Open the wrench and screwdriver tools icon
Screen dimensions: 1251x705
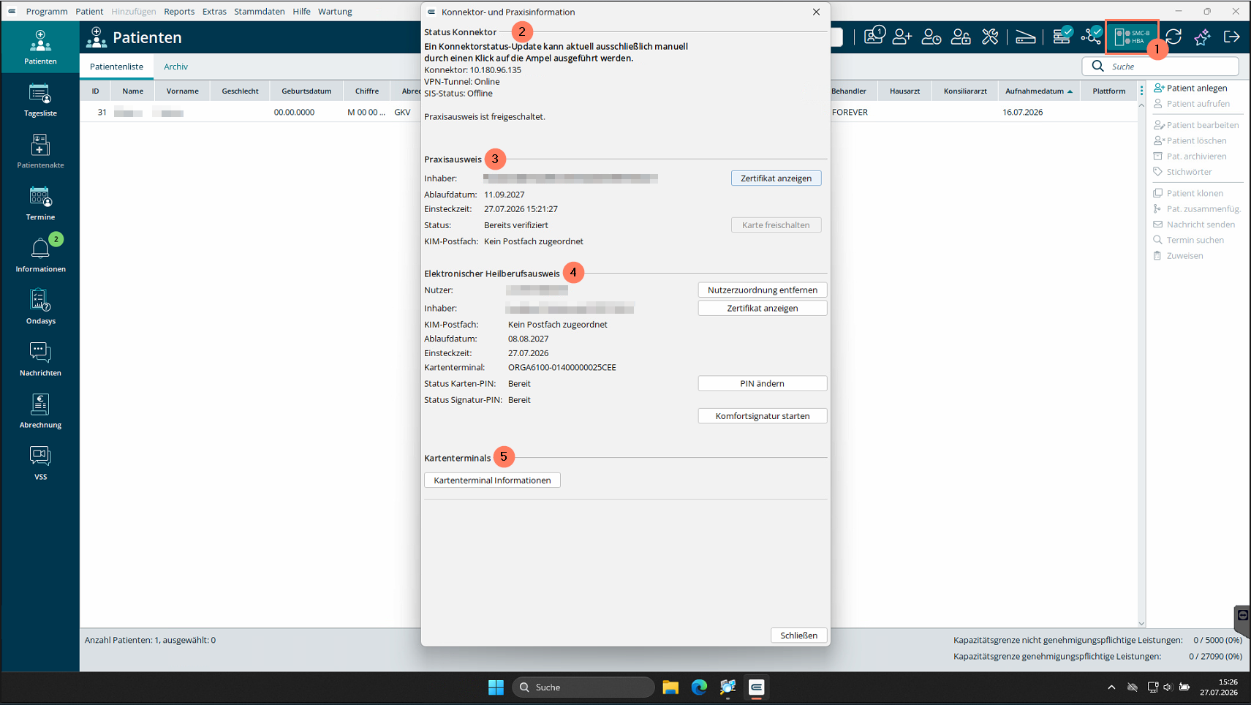pos(990,37)
